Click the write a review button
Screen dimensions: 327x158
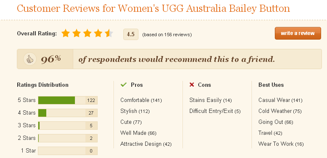point(298,33)
